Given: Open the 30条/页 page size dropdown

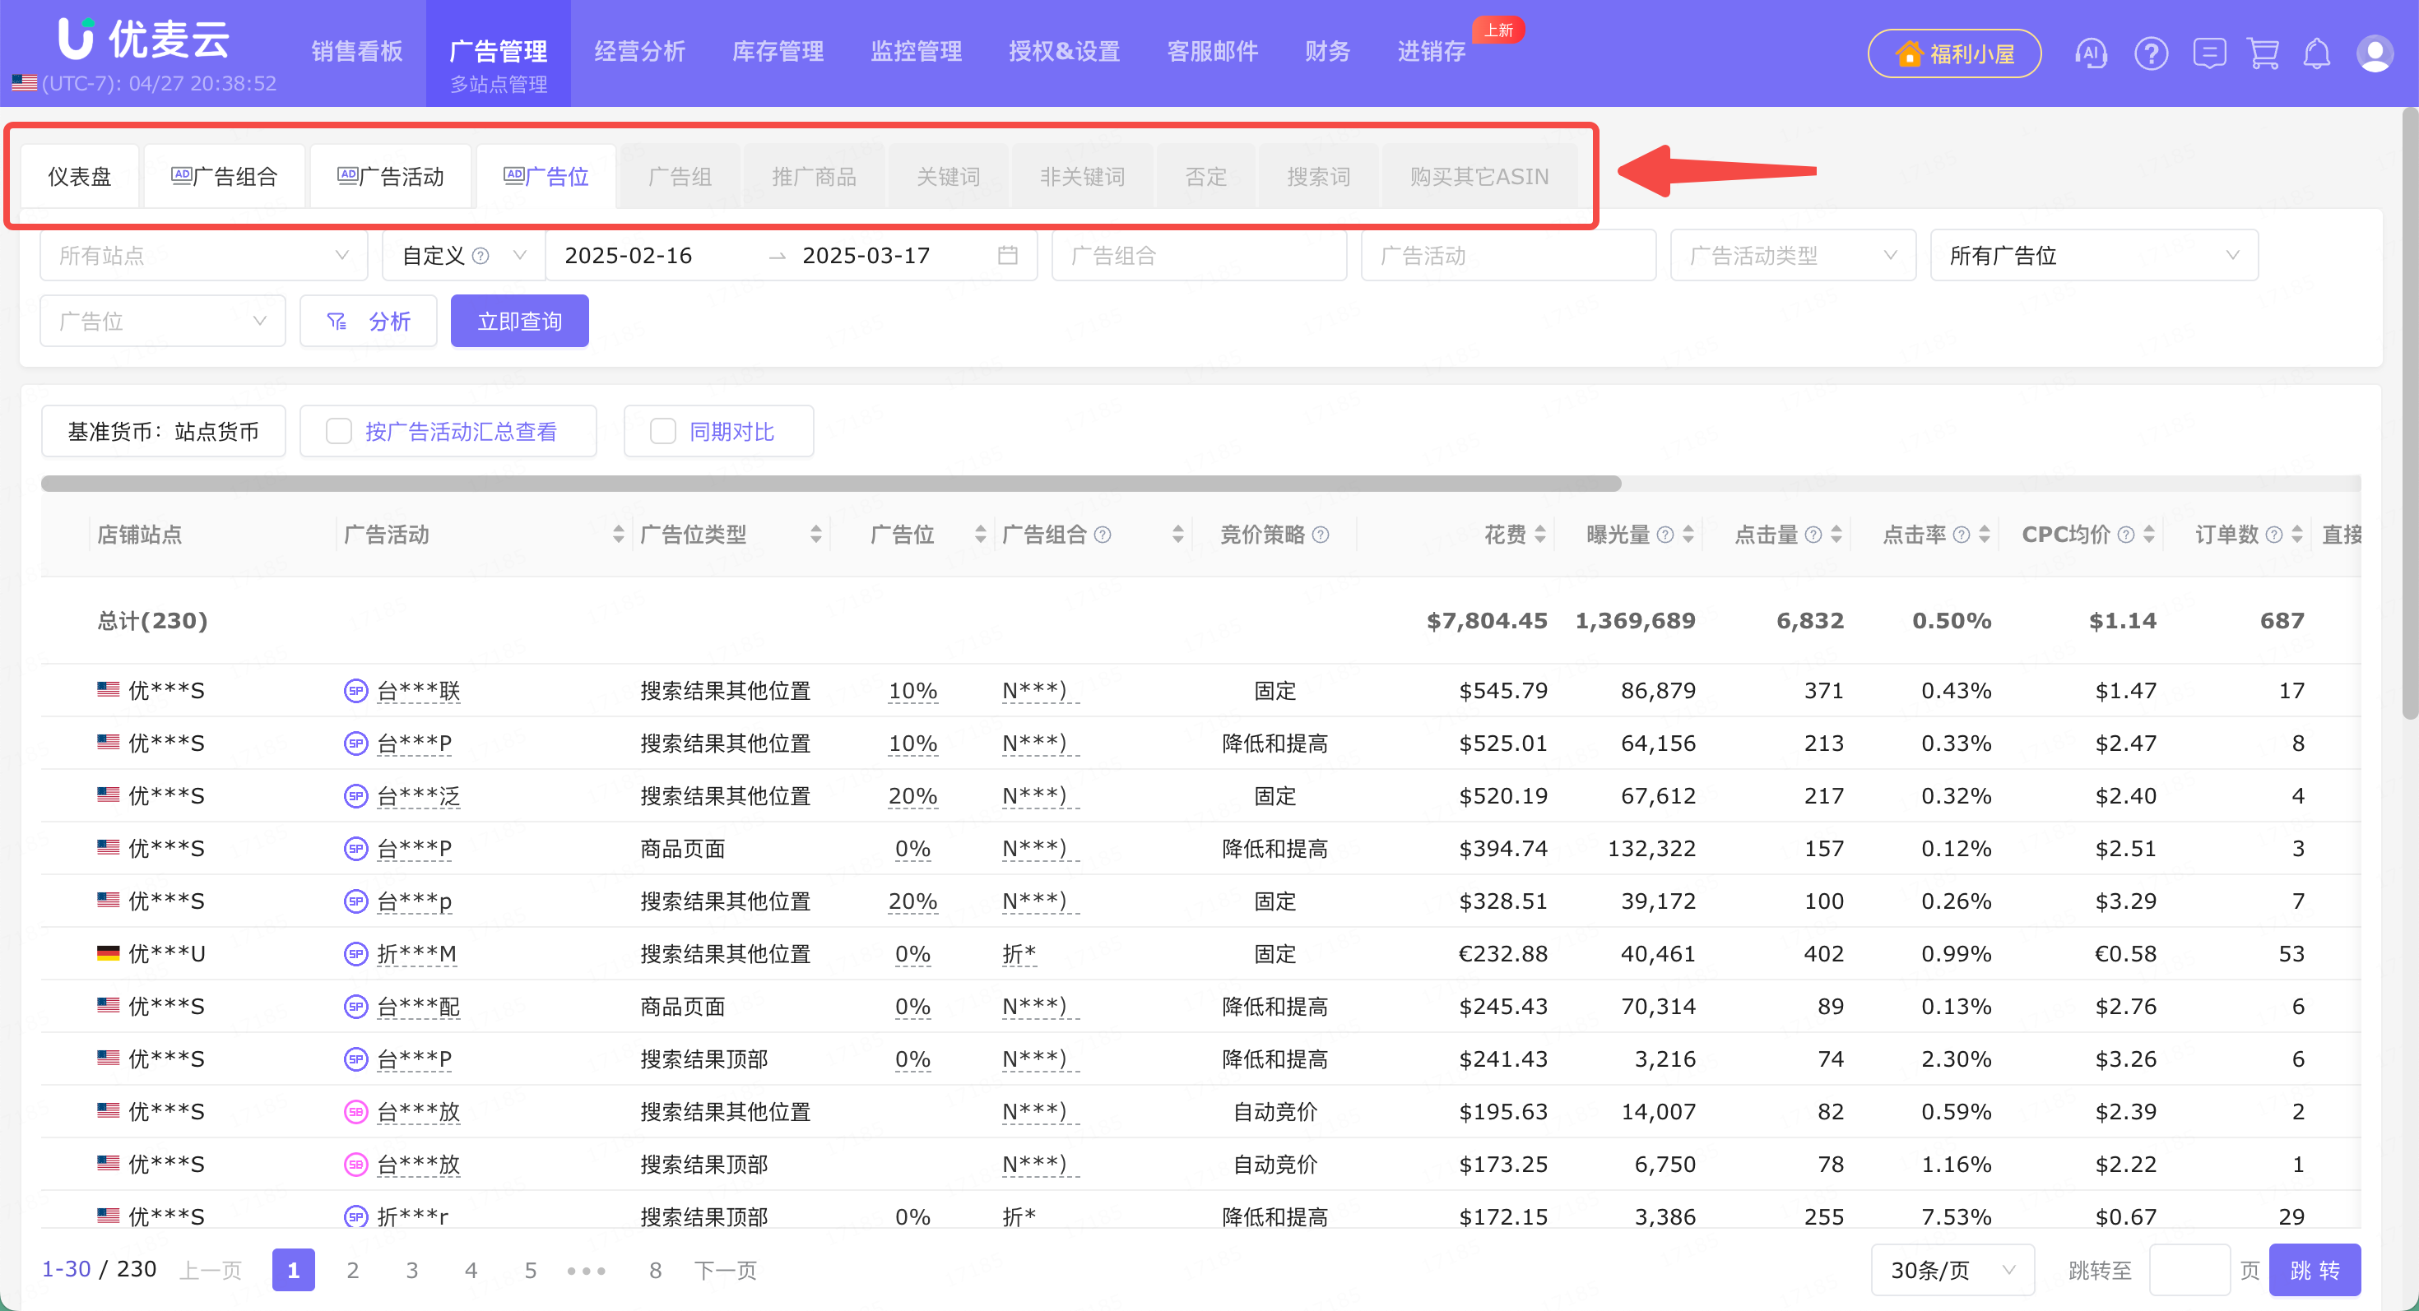Looking at the screenshot, I should [x=1952, y=1270].
